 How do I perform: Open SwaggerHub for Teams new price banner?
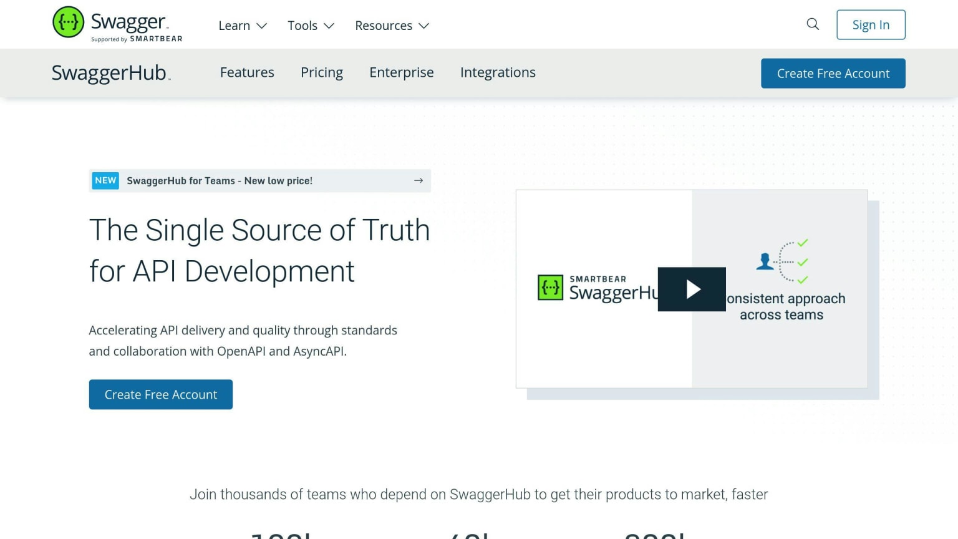tap(260, 180)
